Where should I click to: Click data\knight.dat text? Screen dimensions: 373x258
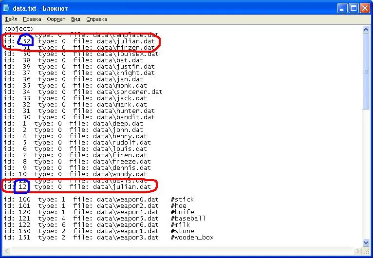126,73
